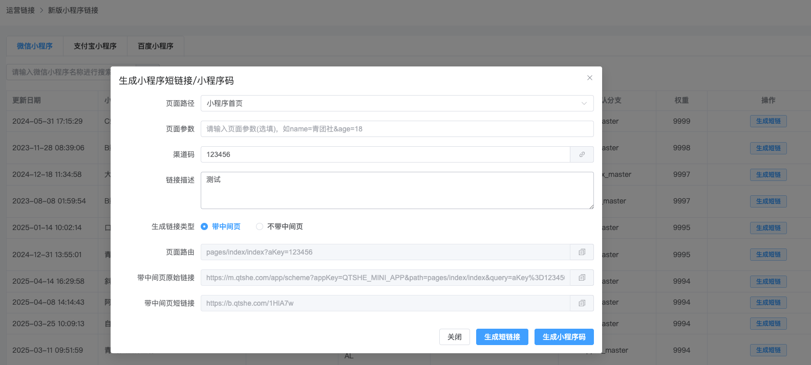Click the dialog title 生成小程序短链接/小程序码
Viewport: 811px width, 365px height.
[x=176, y=81]
